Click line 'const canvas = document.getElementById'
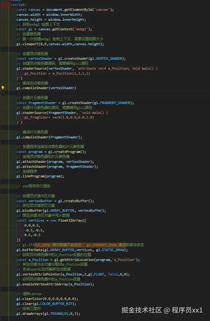210x321 pixels. pyautogui.click(x=65, y=10)
